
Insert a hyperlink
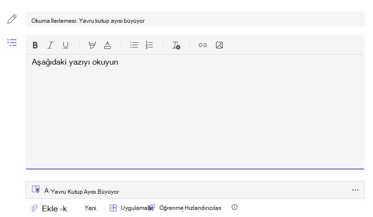[x=203, y=45]
